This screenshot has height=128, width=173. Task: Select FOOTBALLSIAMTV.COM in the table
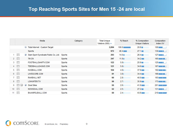pos(39,62)
